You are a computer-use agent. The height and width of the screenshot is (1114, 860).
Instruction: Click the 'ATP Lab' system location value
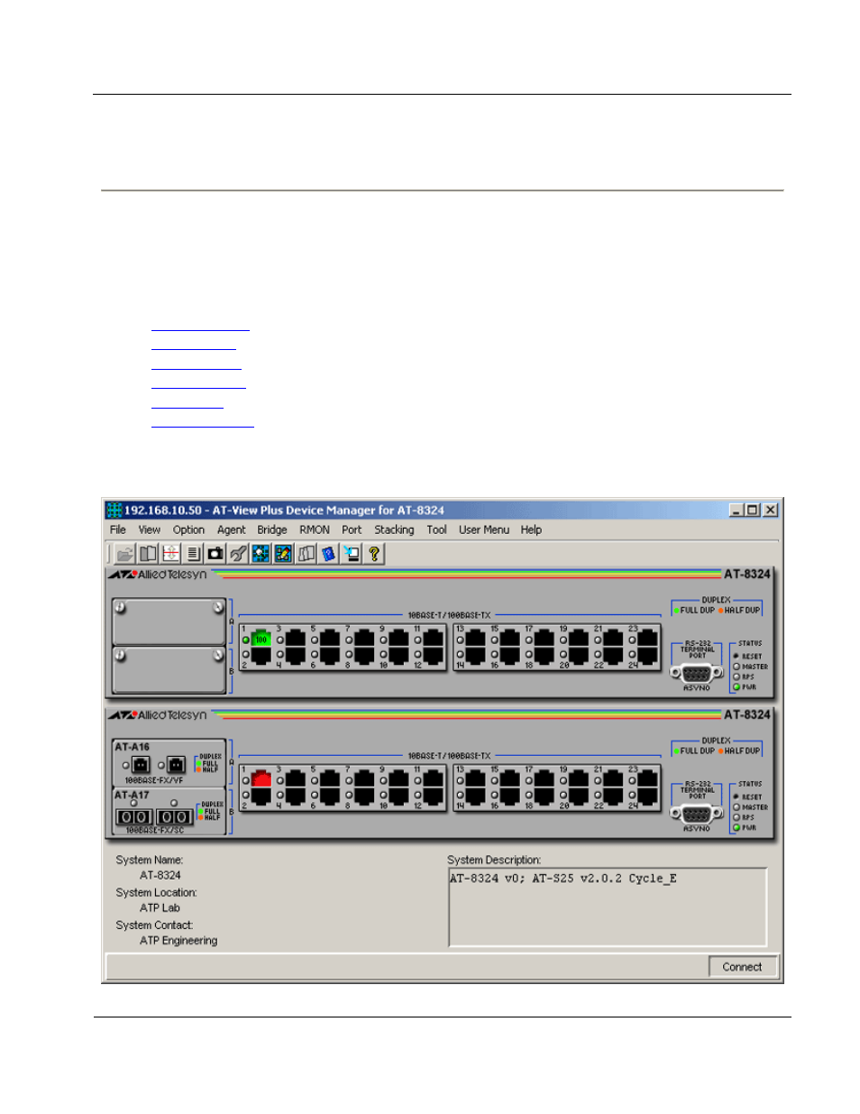click(160, 908)
